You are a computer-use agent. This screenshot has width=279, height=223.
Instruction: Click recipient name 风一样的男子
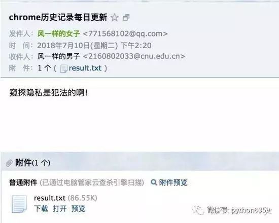click(58, 56)
